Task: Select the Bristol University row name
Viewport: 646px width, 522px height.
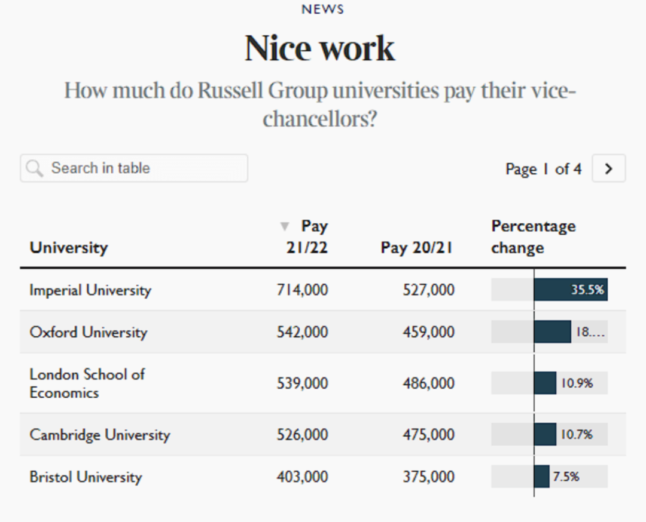Action: tap(86, 477)
